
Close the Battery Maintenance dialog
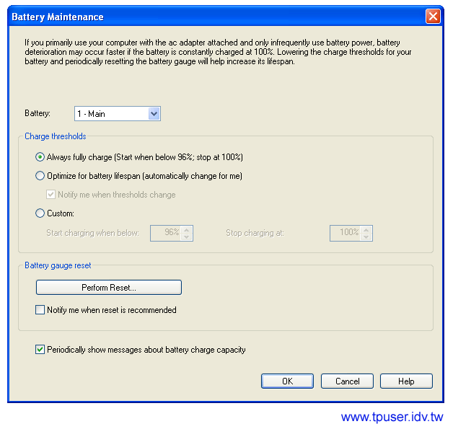click(432, 17)
